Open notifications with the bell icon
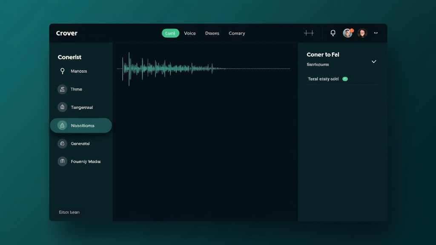This screenshot has height=245, width=436. pos(333,33)
